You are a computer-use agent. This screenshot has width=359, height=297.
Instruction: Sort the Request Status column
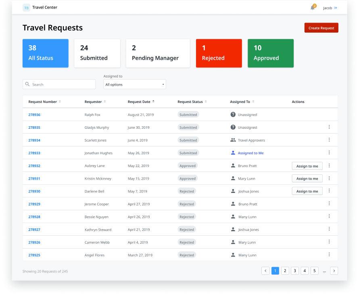[206, 102]
